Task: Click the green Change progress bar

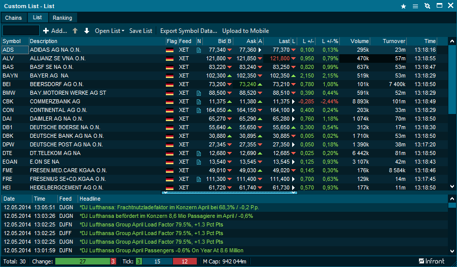Action: click(x=82, y=261)
